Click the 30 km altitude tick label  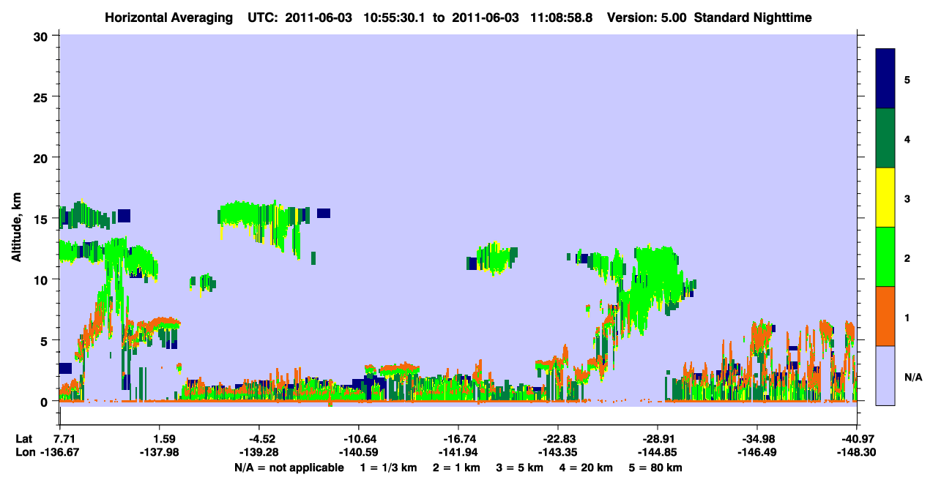pos(42,35)
